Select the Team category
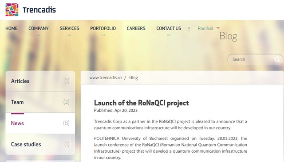The width and height of the screenshot is (284, 162). click(x=40, y=102)
